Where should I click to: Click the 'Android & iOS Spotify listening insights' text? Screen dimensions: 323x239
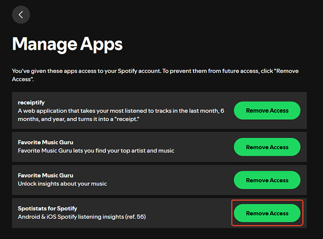(82, 217)
